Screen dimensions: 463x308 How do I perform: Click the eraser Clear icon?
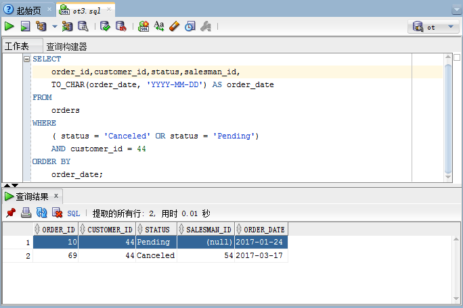pyautogui.click(x=174, y=26)
